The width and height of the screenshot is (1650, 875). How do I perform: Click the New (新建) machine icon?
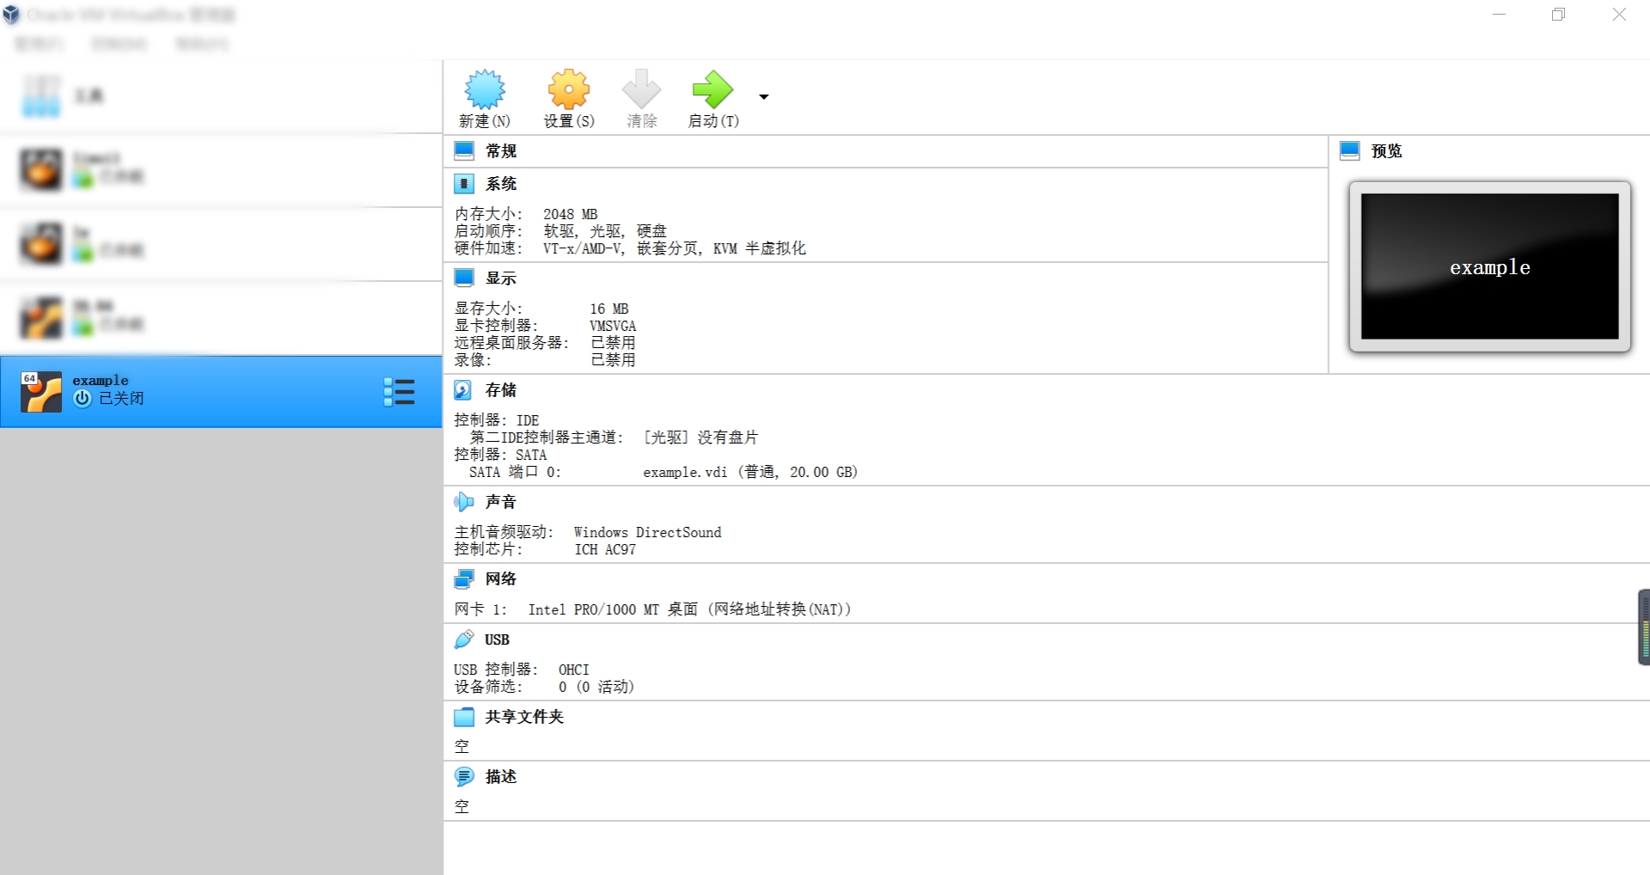[485, 89]
